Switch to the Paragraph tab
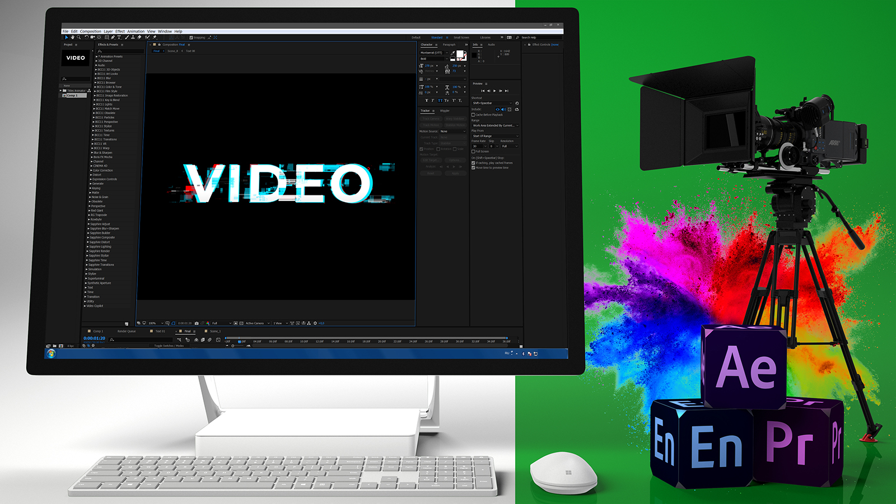The image size is (896, 504). point(449,45)
